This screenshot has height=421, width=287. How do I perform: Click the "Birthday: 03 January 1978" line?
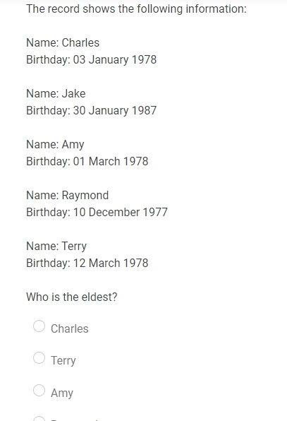point(92,59)
